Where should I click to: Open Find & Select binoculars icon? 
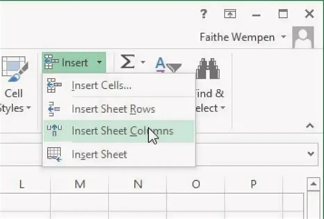click(x=208, y=69)
